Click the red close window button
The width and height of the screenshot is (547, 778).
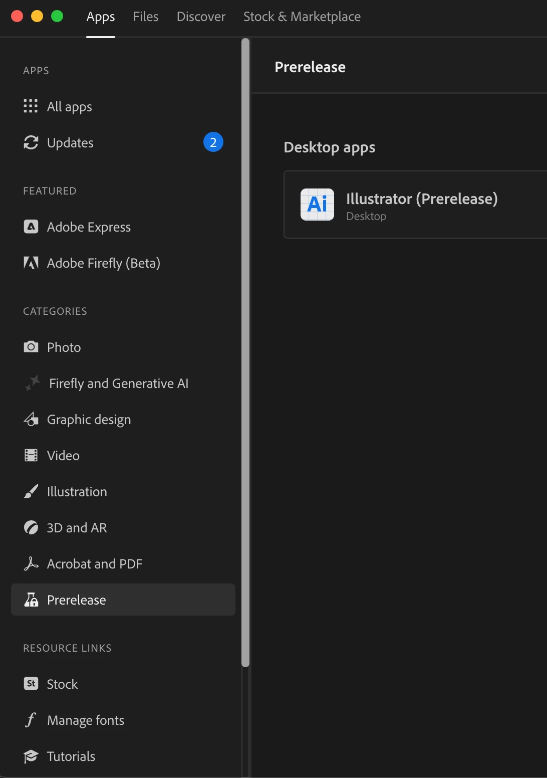pyautogui.click(x=17, y=16)
